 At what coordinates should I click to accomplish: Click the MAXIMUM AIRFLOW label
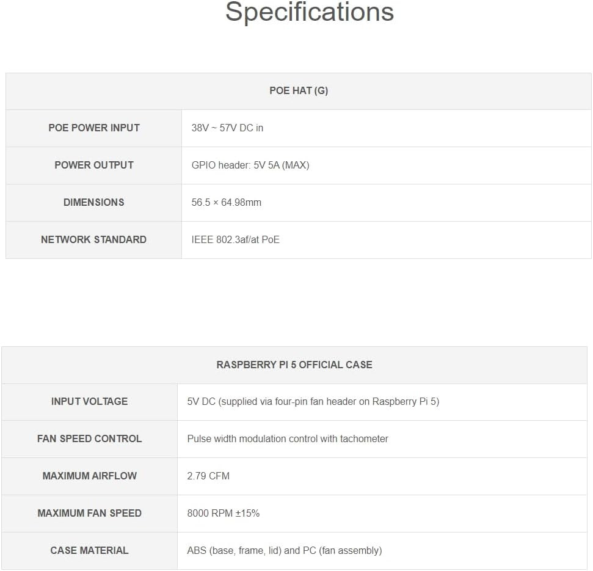pyautogui.click(x=89, y=476)
